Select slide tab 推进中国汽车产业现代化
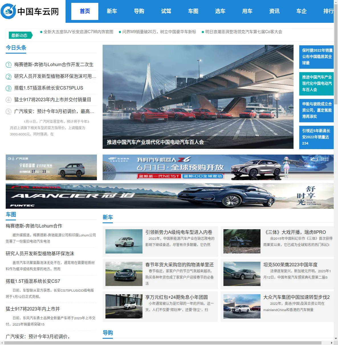338x345 pixels. (316, 84)
